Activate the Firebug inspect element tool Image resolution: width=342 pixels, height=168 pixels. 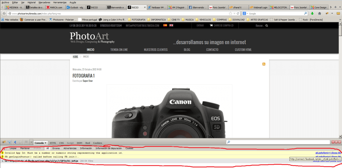(x=9, y=142)
